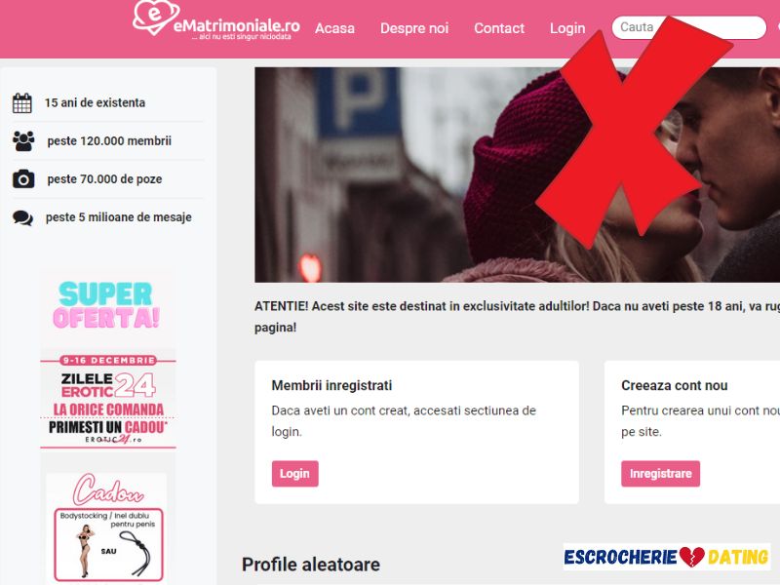Click the Inregistrare button

[661, 474]
